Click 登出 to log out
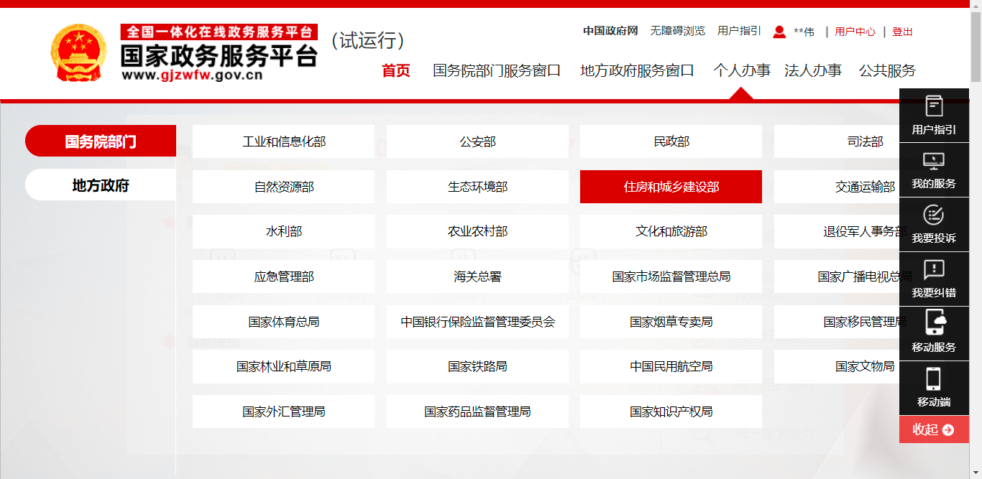The image size is (982, 479). [902, 32]
